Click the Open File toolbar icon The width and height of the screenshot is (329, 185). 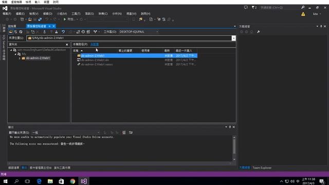click(30, 20)
